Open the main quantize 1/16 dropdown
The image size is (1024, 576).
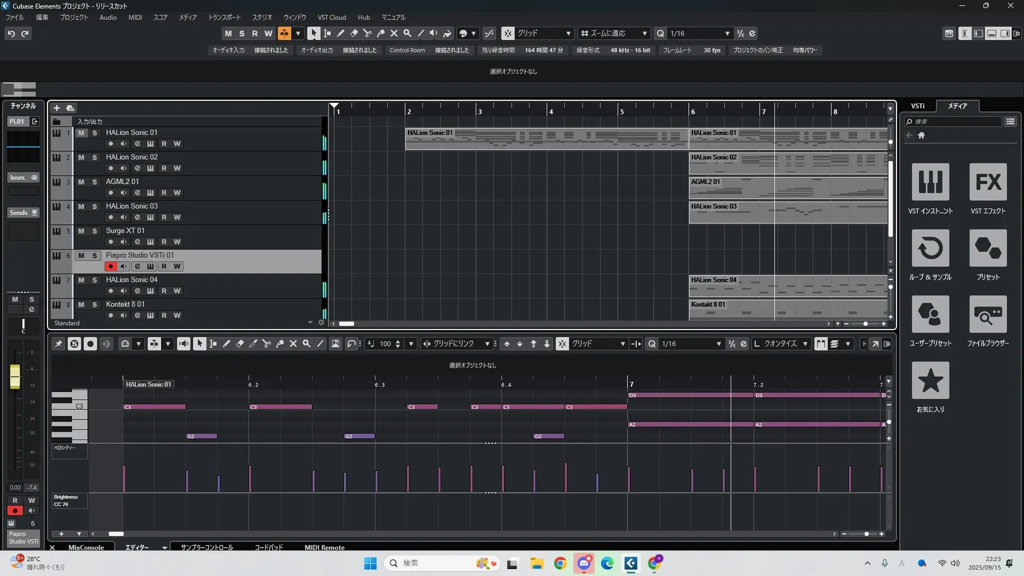(727, 34)
